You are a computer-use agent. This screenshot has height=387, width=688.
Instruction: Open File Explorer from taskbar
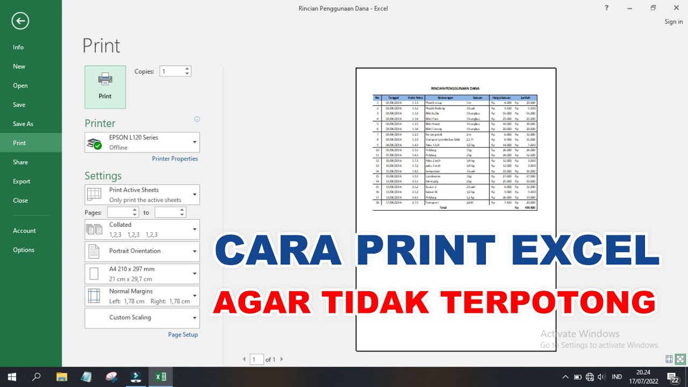pyautogui.click(x=62, y=377)
